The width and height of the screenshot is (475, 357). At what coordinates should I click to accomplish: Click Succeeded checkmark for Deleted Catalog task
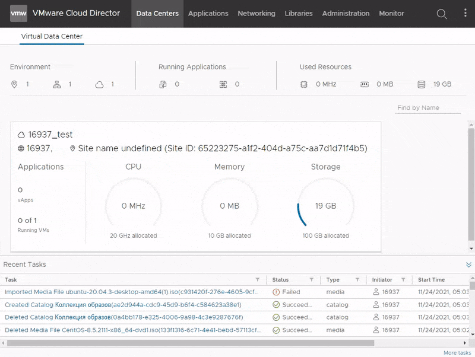click(x=276, y=317)
